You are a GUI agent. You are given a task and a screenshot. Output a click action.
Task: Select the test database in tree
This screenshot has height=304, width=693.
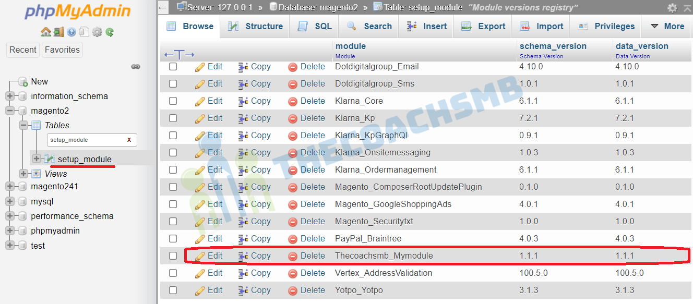click(x=38, y=246)
